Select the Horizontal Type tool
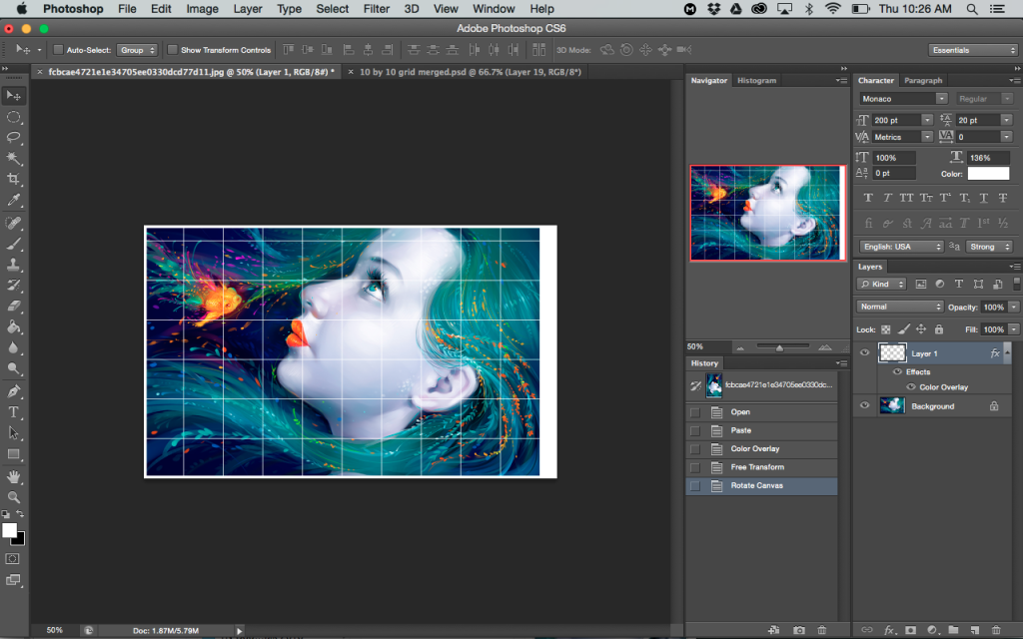The width and height of the screenshot is (1023, 639). point(13,412)
